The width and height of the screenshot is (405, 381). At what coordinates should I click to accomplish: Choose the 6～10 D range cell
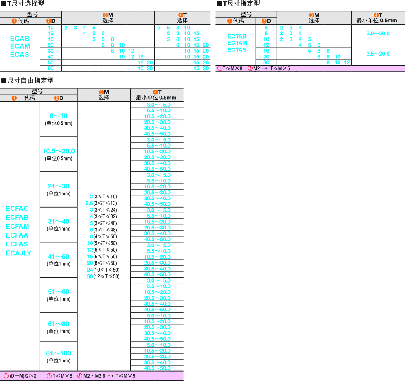click(x=58, y=119)
